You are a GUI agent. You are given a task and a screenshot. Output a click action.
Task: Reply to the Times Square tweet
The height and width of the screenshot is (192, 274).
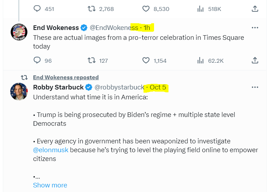pos(37,61)
